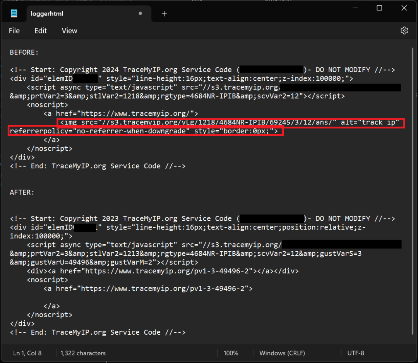This screenshot has height=363, width=418.
Task: Click the 'referrerpolicy="no-referrer-when-downgrade"' line
Action: click(144, 131)
